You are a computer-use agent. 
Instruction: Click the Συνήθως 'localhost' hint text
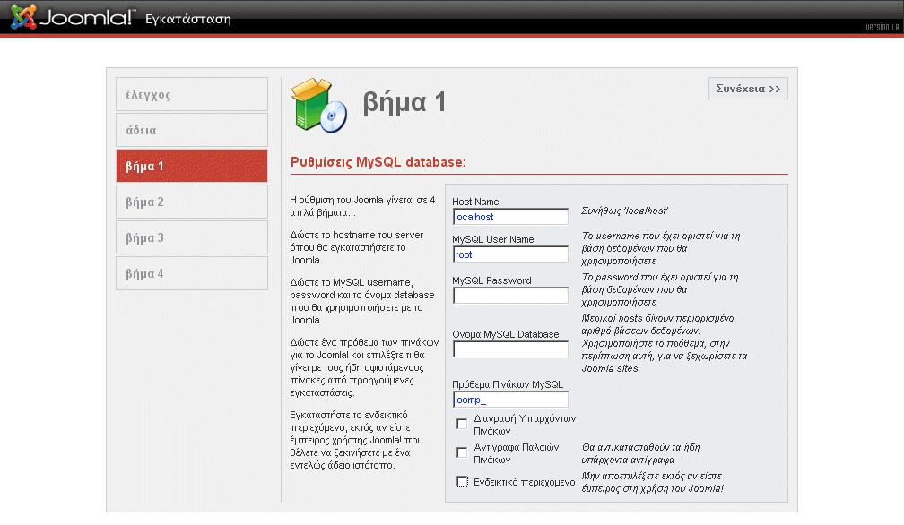coord(624,211)
